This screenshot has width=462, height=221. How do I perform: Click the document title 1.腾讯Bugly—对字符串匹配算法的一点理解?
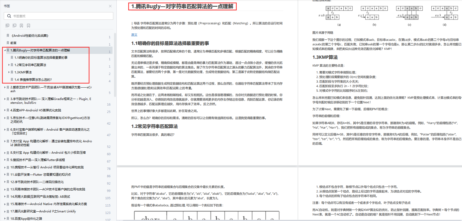tap(182, 6)
